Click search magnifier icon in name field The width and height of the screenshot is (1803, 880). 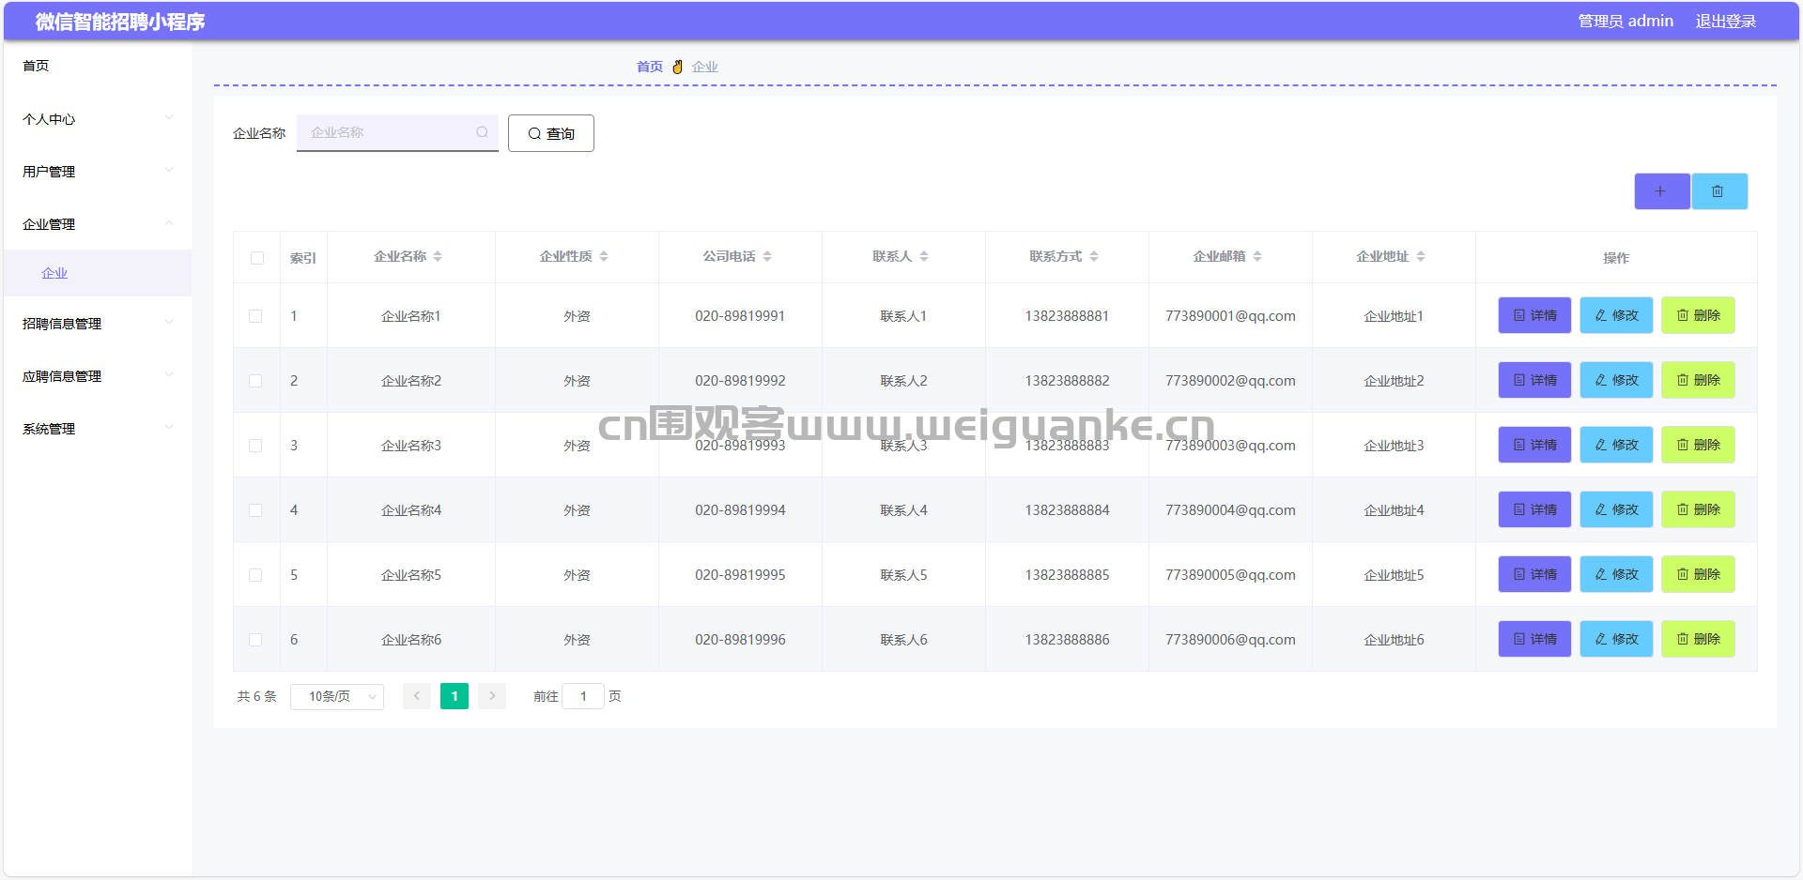pyautogui.click(x=482, y=132)
